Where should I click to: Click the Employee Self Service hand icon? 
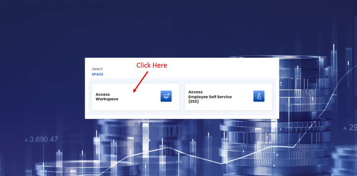(259, 96)
